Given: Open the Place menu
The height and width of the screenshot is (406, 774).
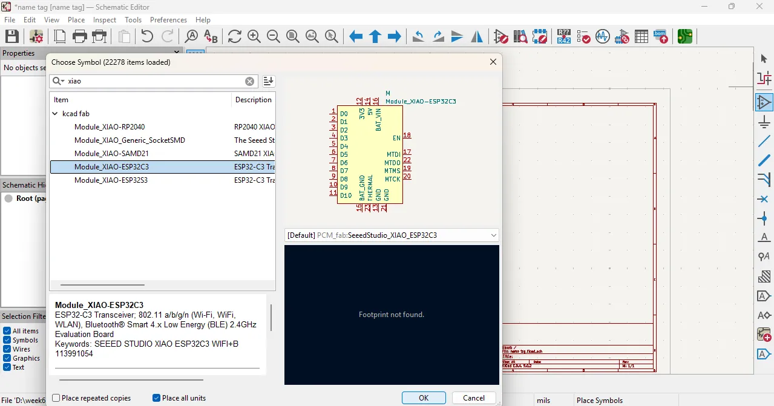Looking at the screenshot, I should click(76, 20).
